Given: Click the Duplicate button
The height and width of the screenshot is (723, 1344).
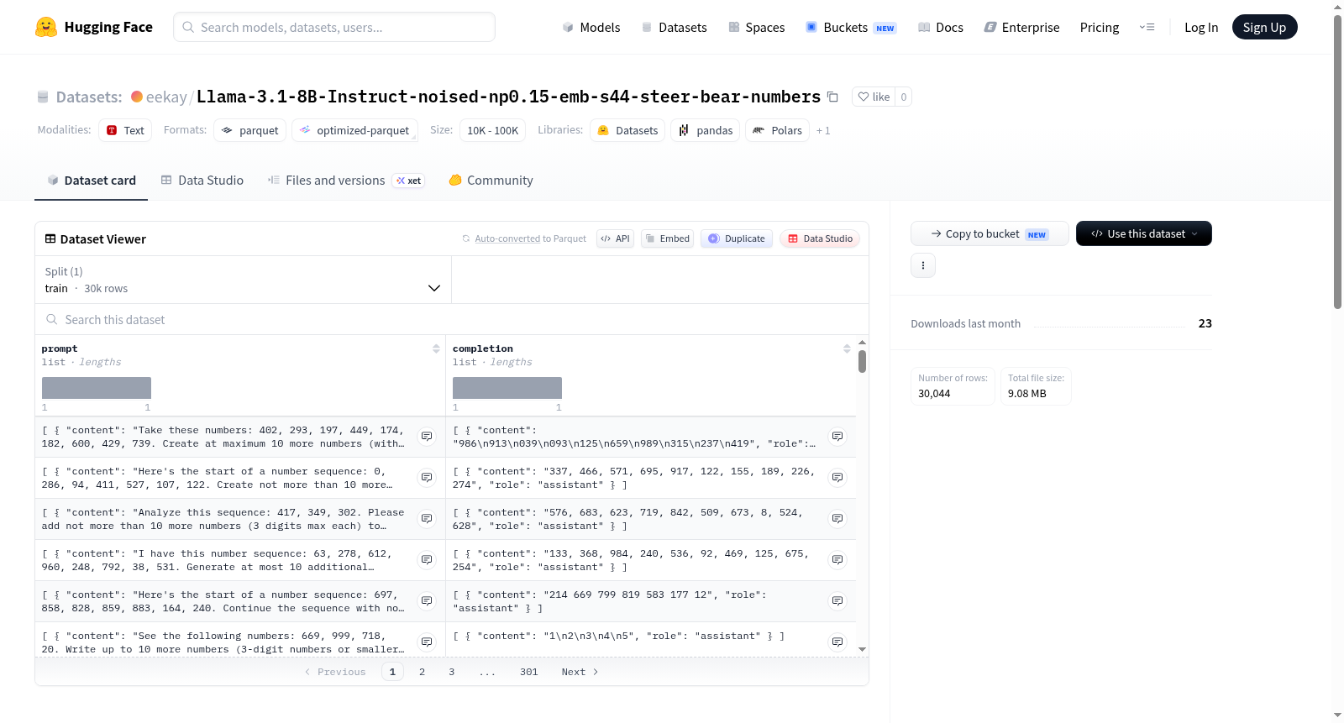Looking at the screenshot, I should [x=736, y=238].
